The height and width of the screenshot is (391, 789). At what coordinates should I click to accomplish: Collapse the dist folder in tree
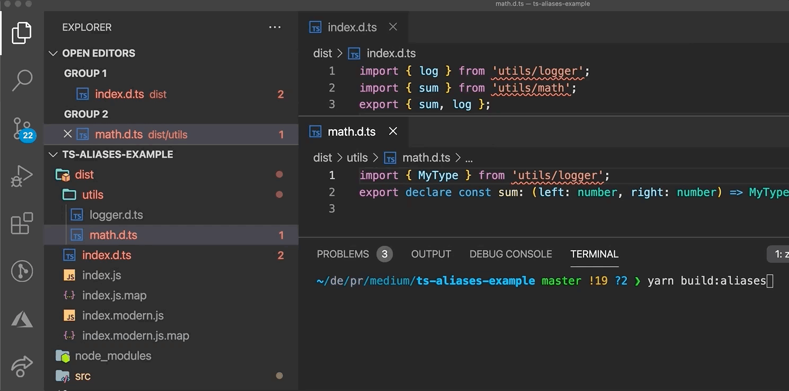tap(84, 175)
